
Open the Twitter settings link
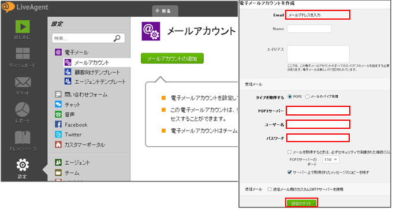click(x=73, y=135)
